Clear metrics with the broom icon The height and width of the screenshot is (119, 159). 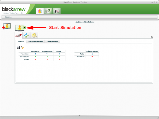click(22, 48)
